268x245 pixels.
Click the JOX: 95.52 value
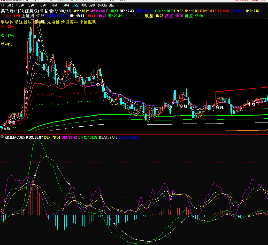pos(69,137)
